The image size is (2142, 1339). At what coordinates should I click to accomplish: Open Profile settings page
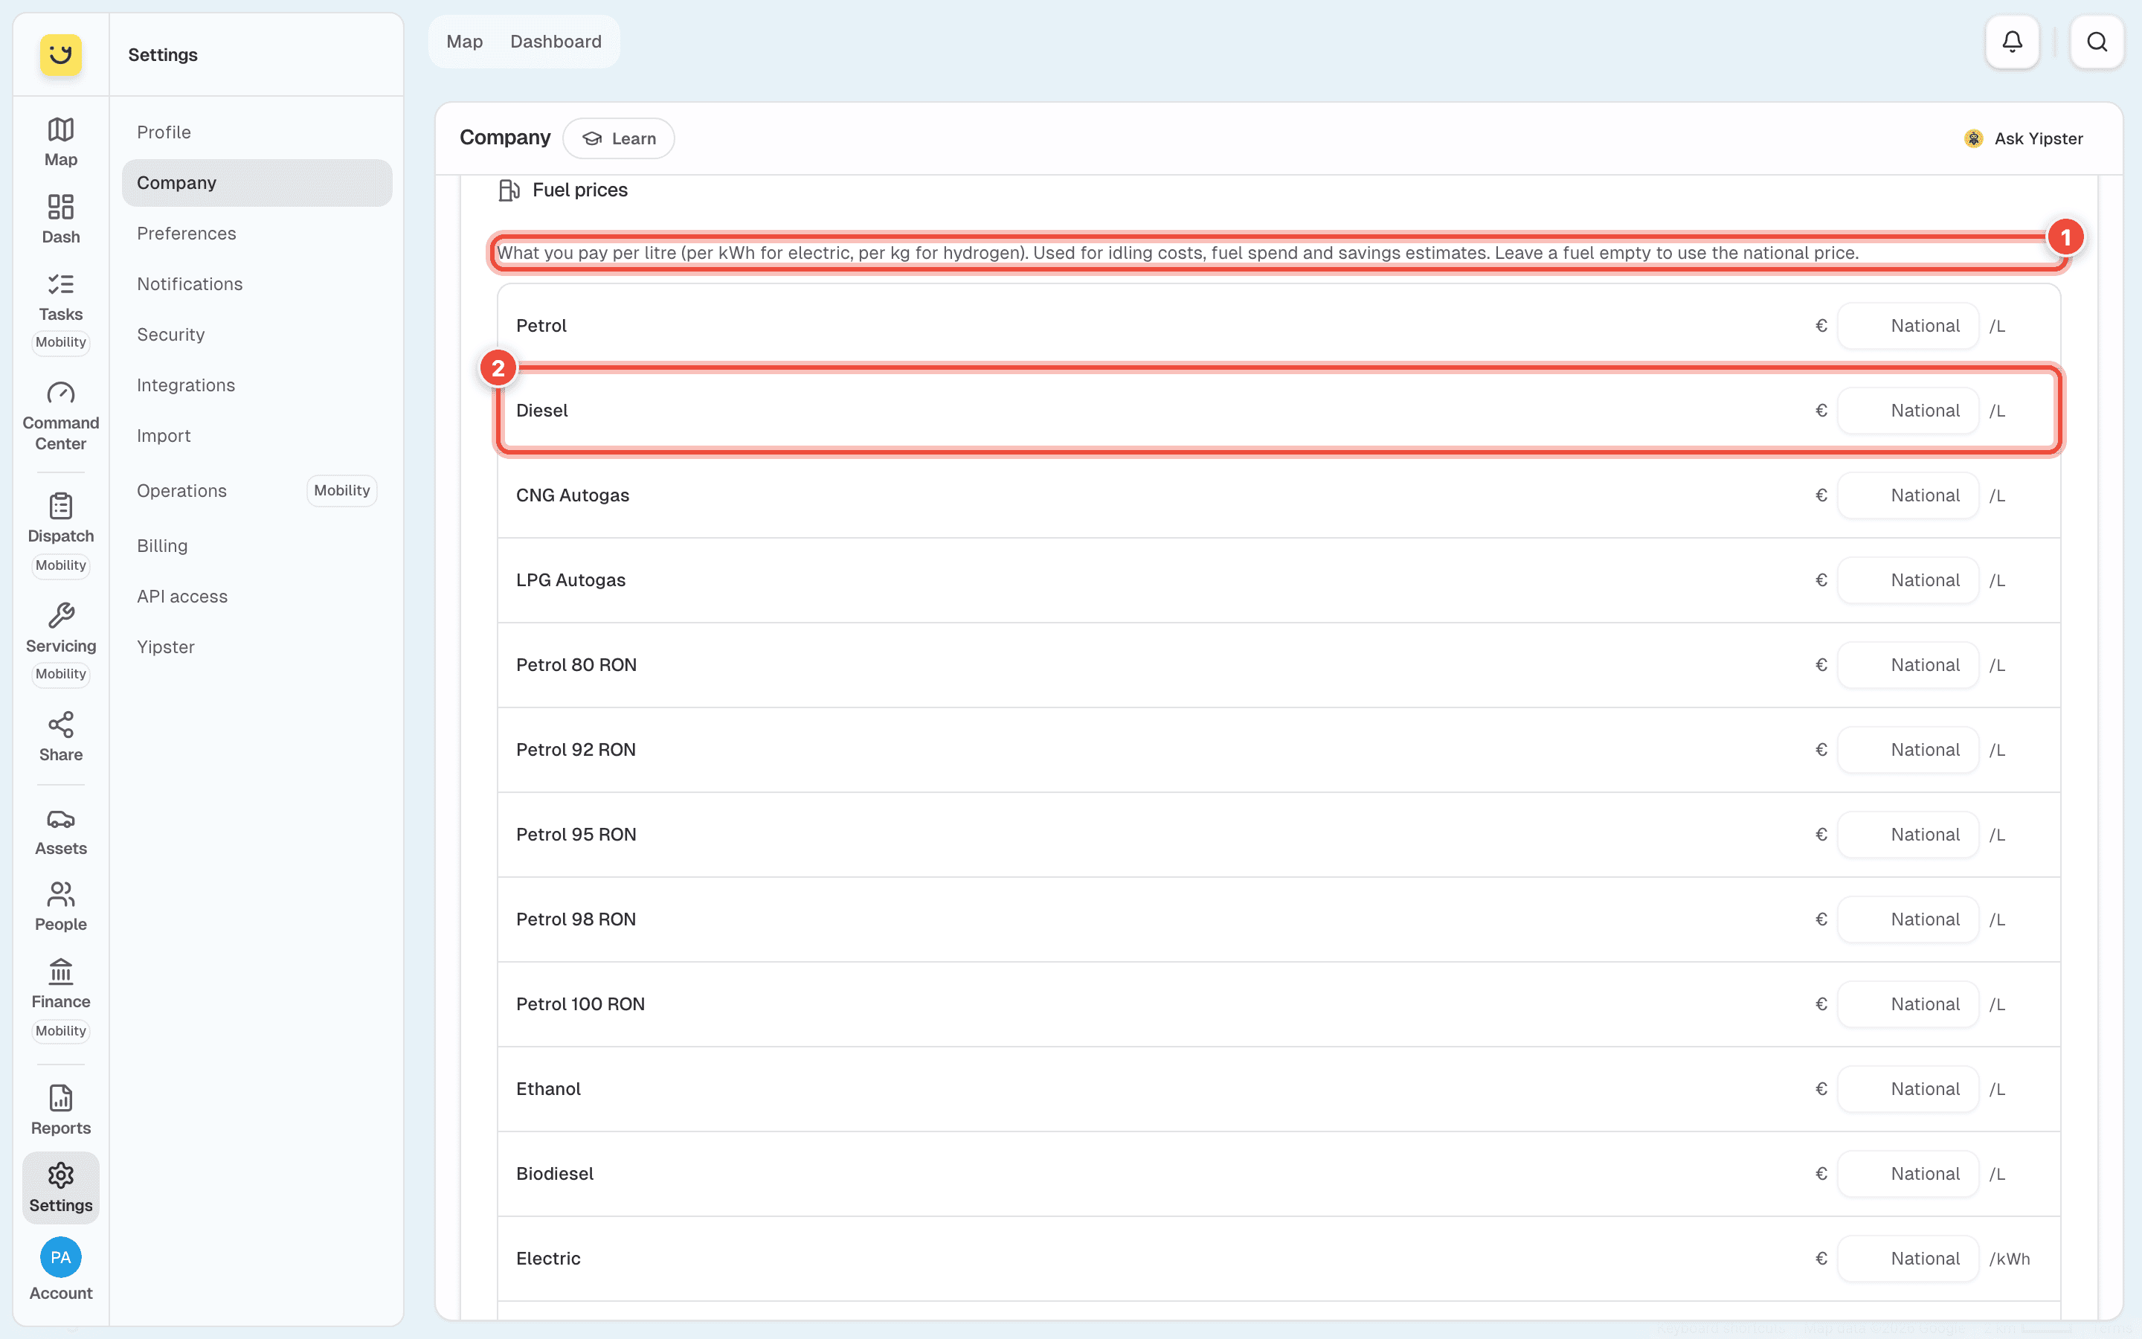tap(257, 132)
